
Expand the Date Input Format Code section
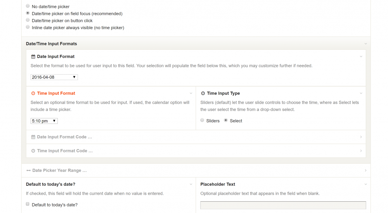pos(361,137)
